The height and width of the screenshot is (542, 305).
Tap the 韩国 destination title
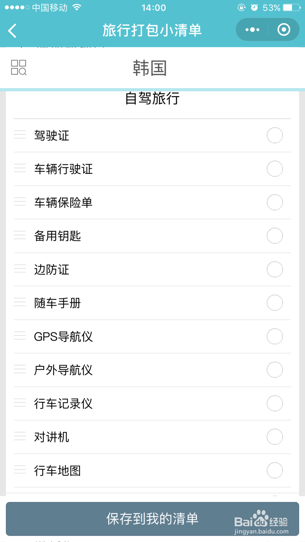click(150, 68)
